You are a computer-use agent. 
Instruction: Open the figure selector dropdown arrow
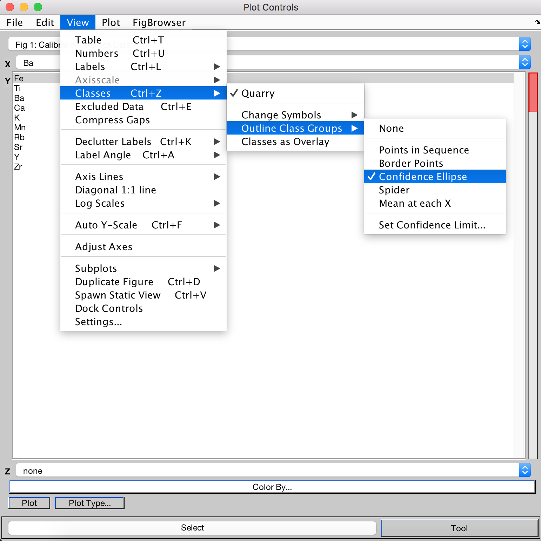coord(525,44)
